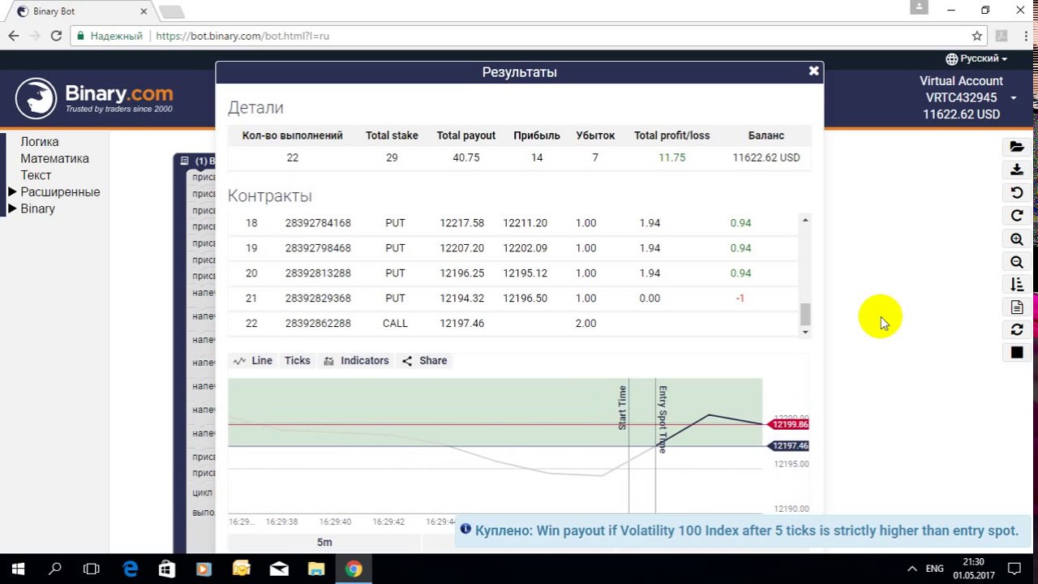The height and width of the screenshot is (584, 1038).
Task: Open the Virtual Account selector arrow
Action: pyautogui.click(x=1013, y=98)
